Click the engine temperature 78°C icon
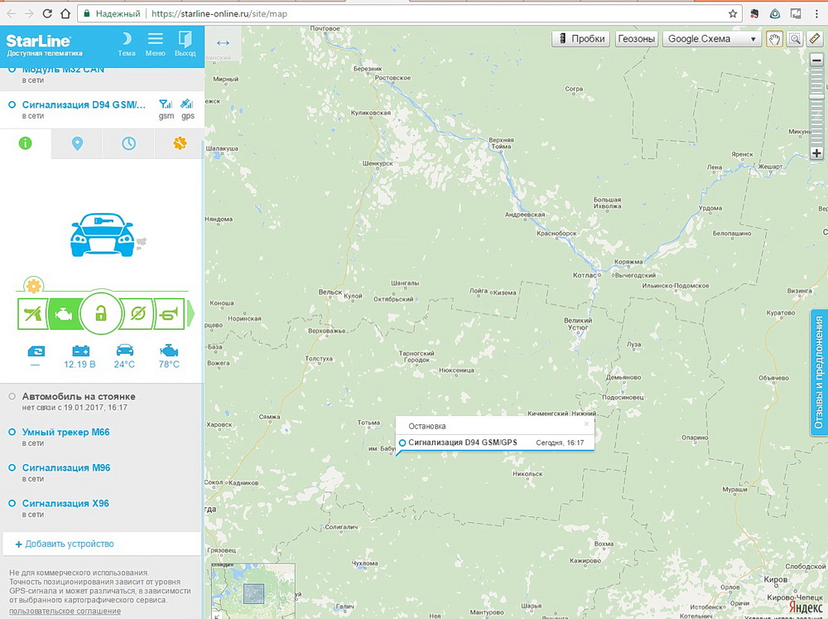The image size is (828, 619). point(169,351)
